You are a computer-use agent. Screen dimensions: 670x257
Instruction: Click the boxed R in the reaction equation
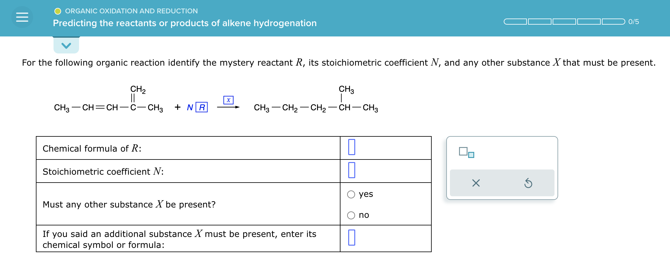[x=201, y=107]
